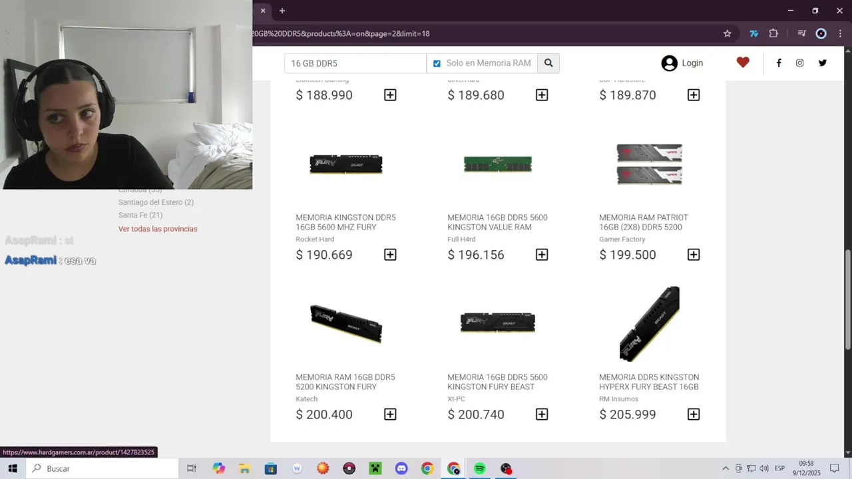Open the browser extensions puzzle icon
The width and height of the screenshot is (852, 479).
tap(773, 33)
